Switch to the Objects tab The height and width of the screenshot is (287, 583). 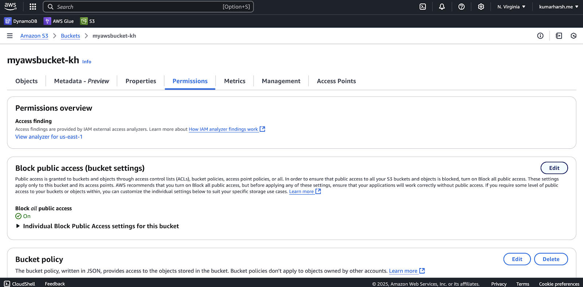(27, 81)
